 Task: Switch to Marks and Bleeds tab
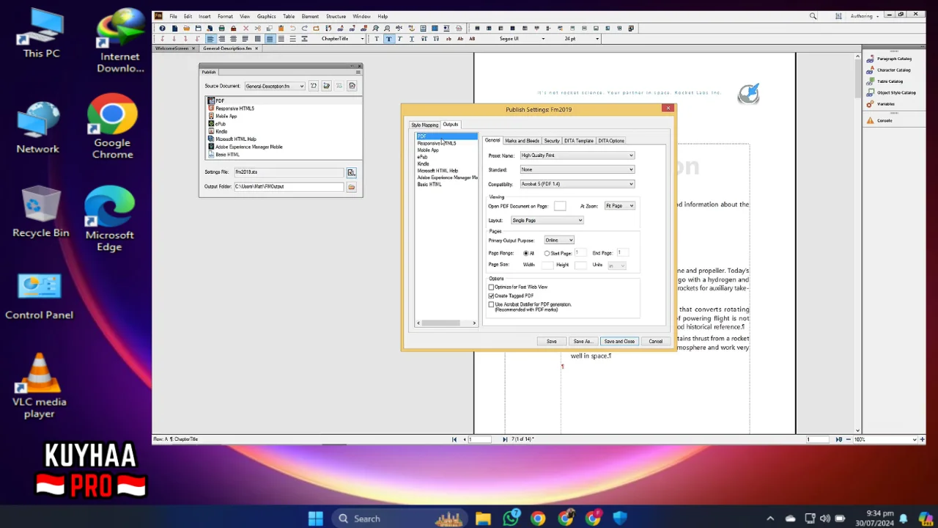click(x=522, y=141)
